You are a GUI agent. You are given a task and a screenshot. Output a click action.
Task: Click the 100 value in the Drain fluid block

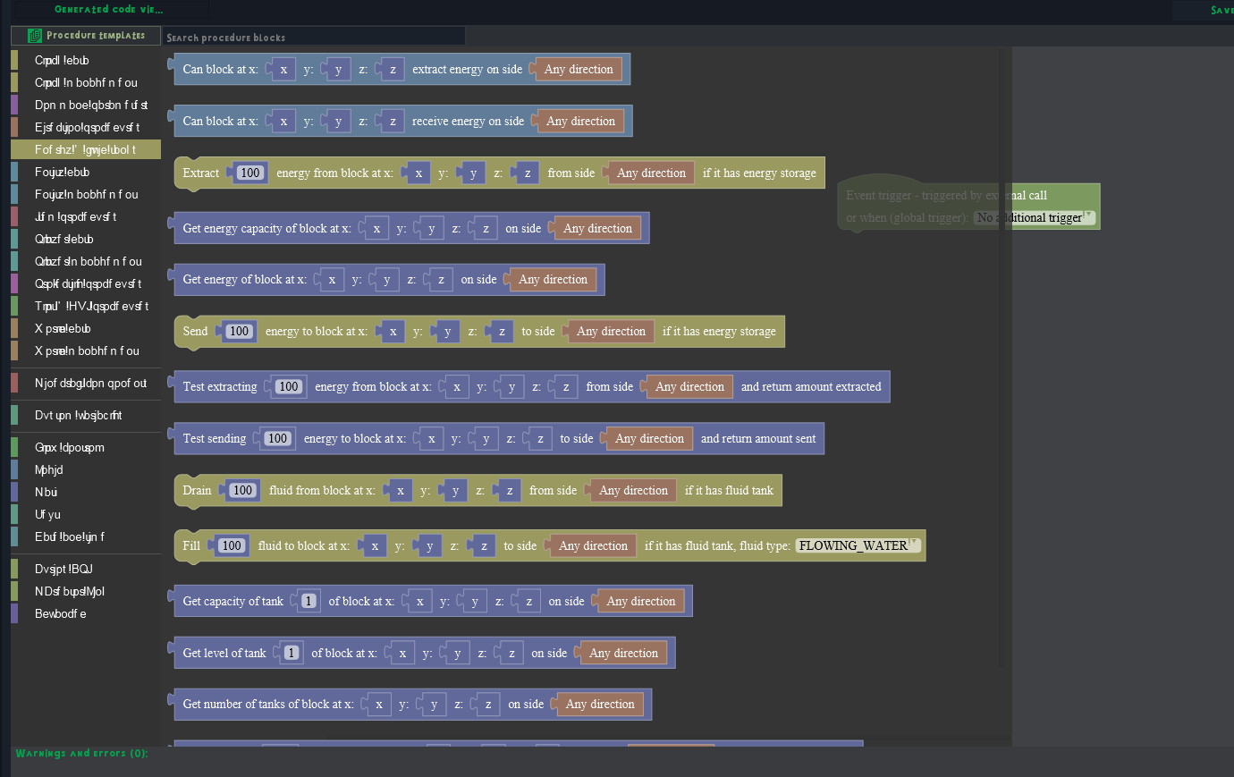point(242,490)
